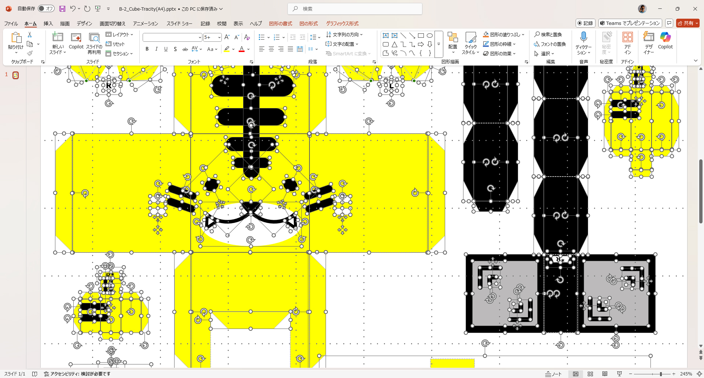
Task: Click the Cut scissors icon
Action: [x=30, y=34]
